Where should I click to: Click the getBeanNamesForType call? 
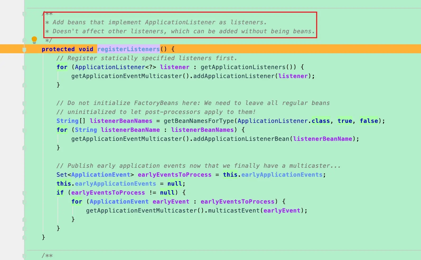click(x=199, y=121)
